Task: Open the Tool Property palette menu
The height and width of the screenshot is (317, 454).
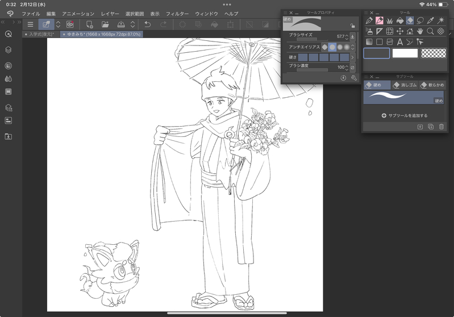Action: pyautogui.click(x=285, y=12)
